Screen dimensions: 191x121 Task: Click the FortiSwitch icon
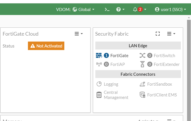142,55
